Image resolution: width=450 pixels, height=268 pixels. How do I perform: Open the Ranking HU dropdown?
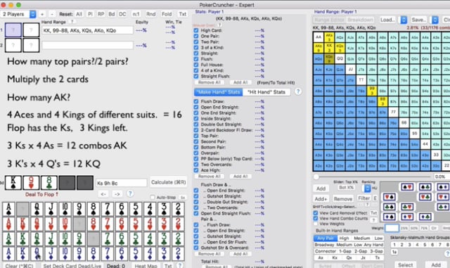coord(367,188)
